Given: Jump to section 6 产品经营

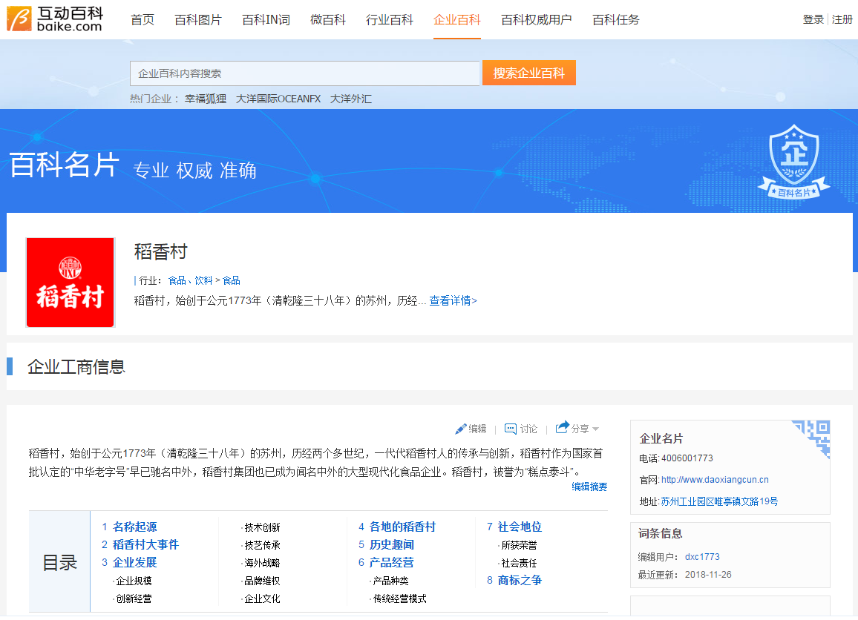Looking at the screenshot, I should [391, 563].
